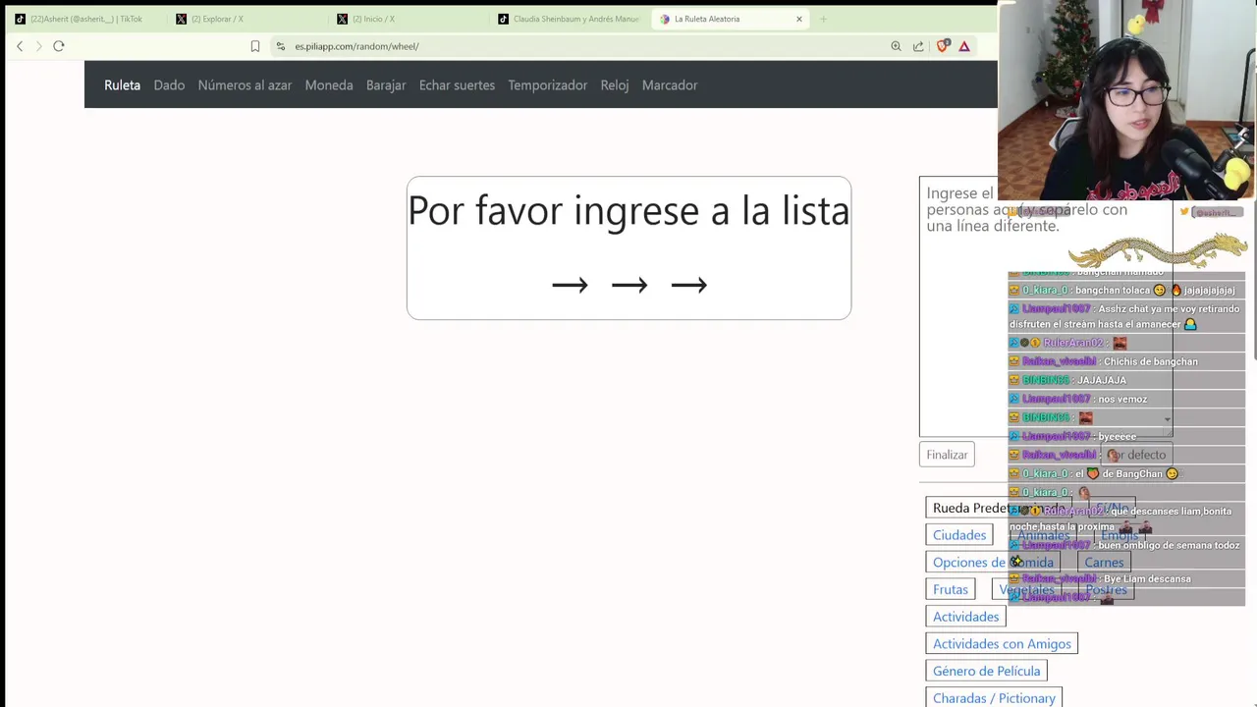Screen dimensions: 1257x707
Task: Click the Finalizar button
Action: point(948,455)
